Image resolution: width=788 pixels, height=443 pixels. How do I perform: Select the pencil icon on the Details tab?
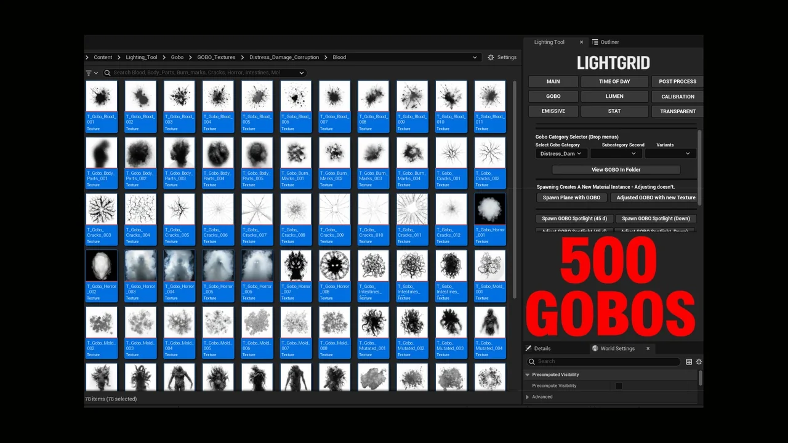pos(528,348)
